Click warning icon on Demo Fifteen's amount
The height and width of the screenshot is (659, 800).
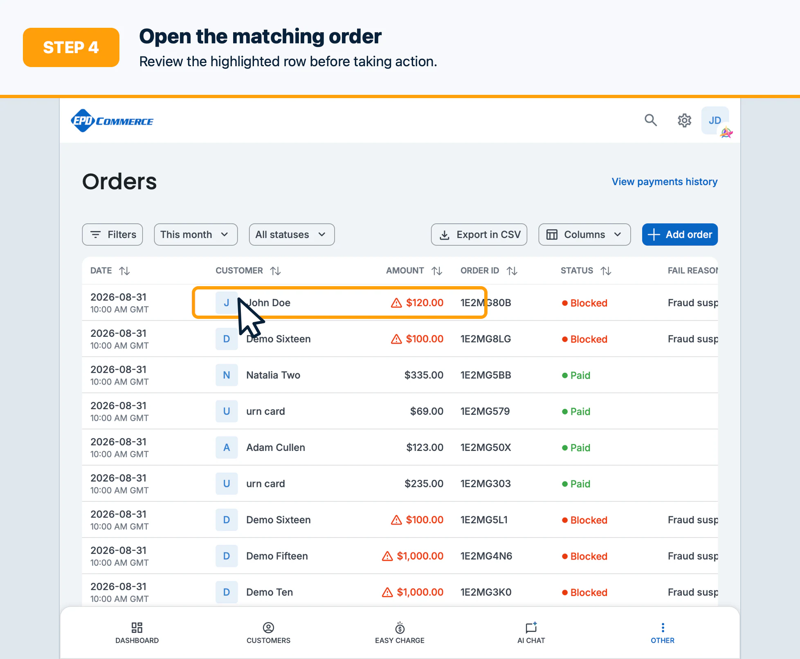click(387, 556)
